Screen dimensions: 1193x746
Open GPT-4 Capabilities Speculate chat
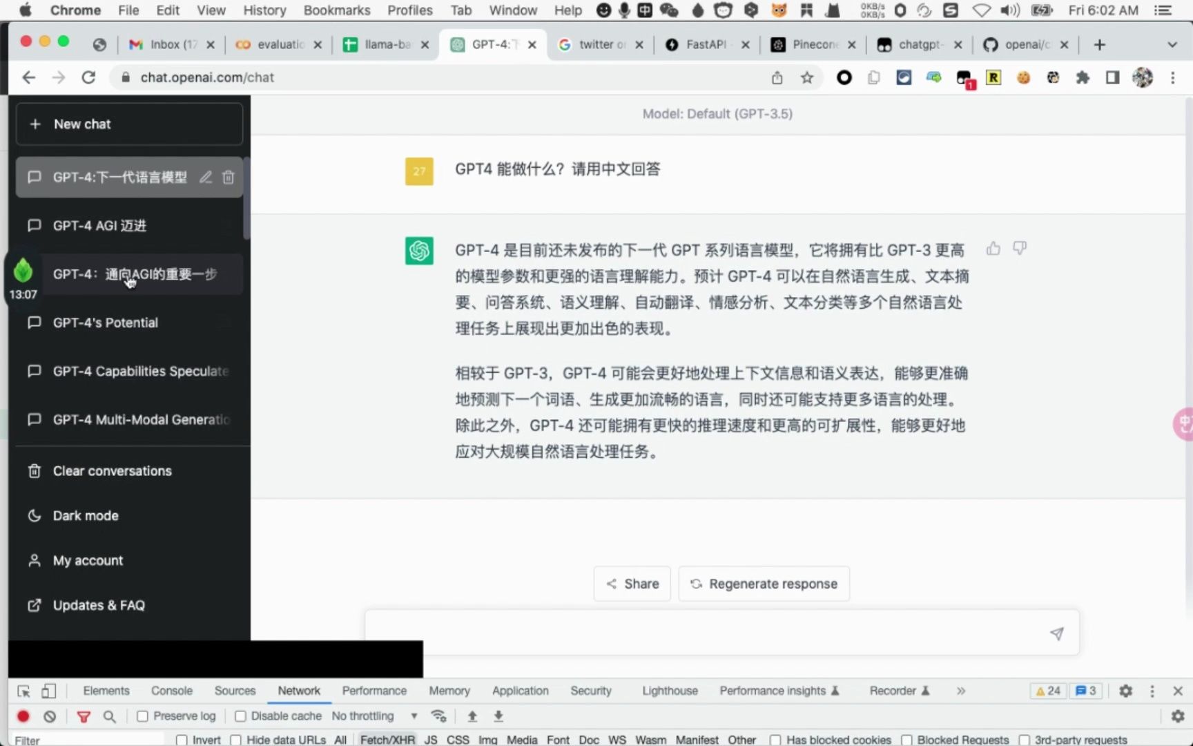point(129,371)
